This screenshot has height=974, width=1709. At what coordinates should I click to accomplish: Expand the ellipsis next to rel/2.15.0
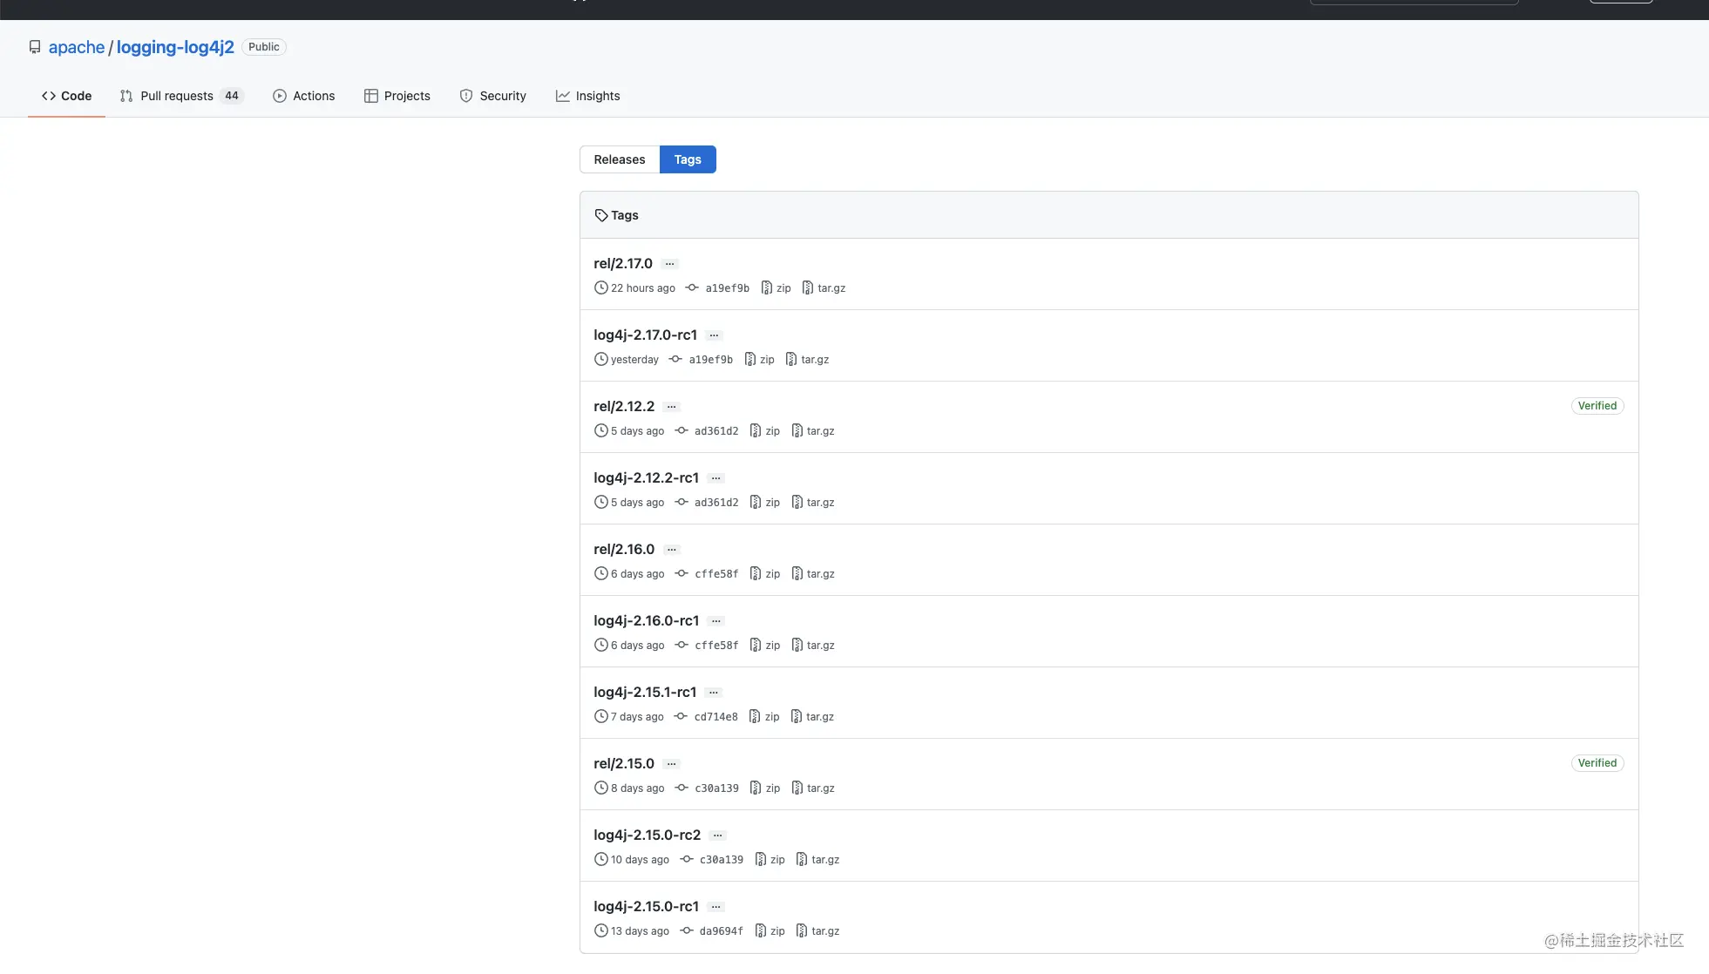point(672,764)
